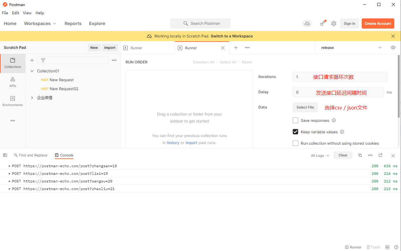The image size is (401, 251).
Task: Close the console panel
Action: pyautogui.click(x=393, y=155)
